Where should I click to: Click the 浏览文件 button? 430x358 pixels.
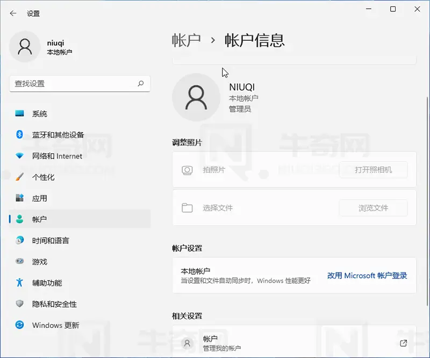[373, 208]
